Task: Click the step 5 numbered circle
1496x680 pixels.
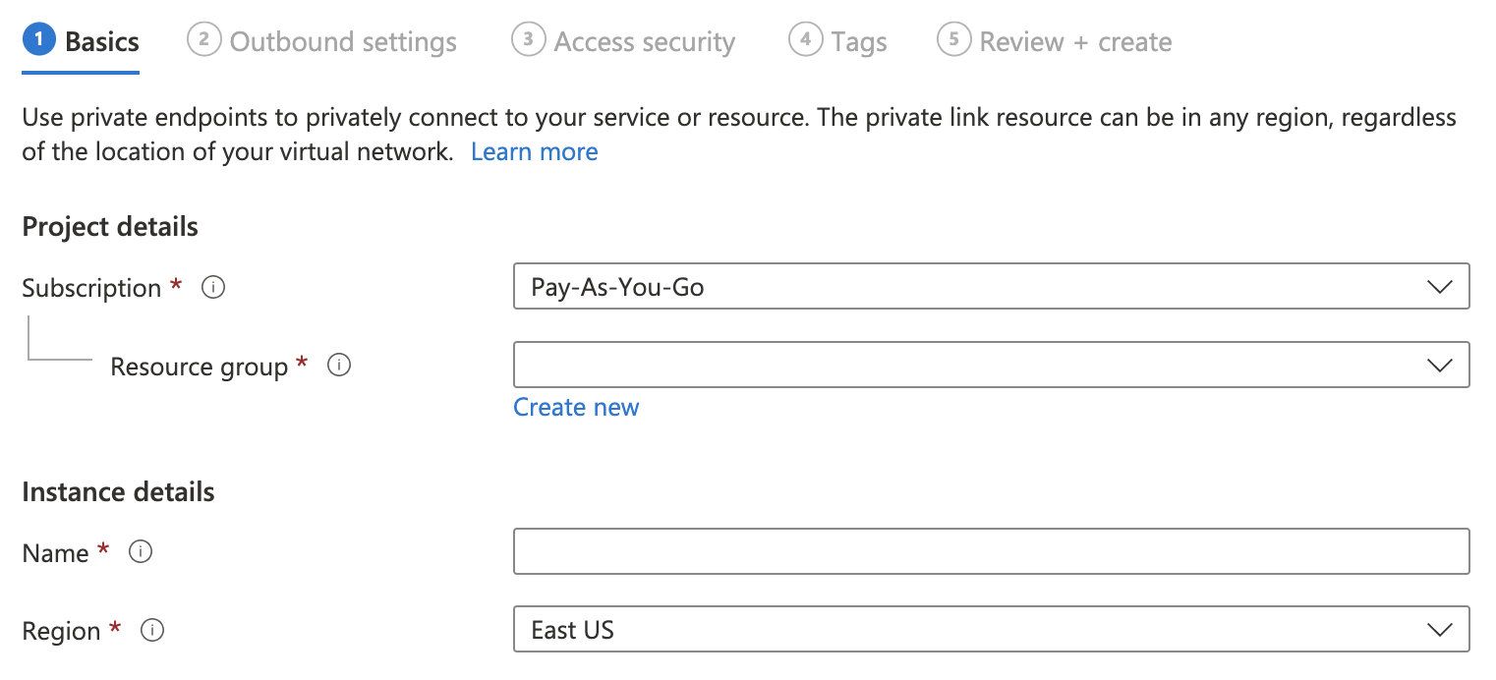Action: (x=952, y=40)
